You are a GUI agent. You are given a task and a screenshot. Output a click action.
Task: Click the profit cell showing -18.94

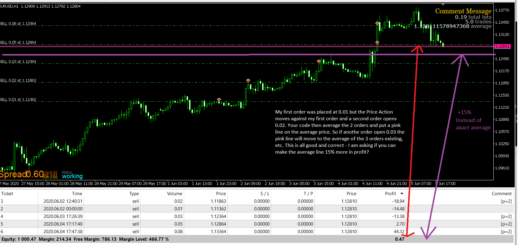pyautogui.click(x=398, y=201)
